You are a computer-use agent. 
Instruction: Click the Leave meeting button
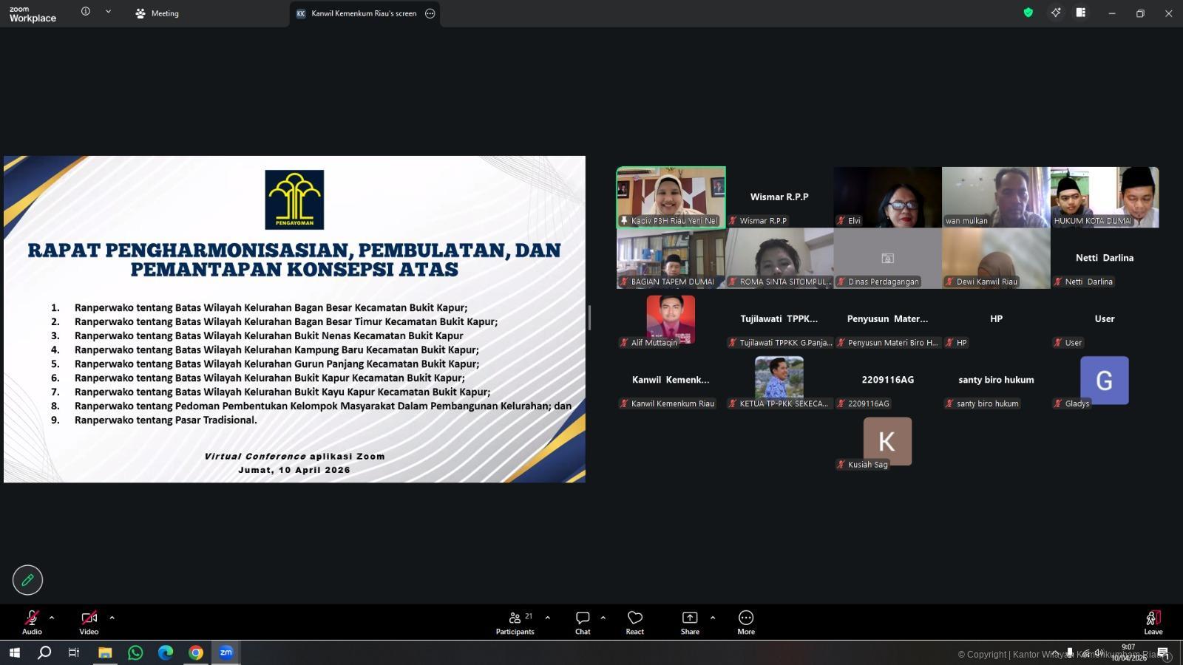(x=1153, y=622)
